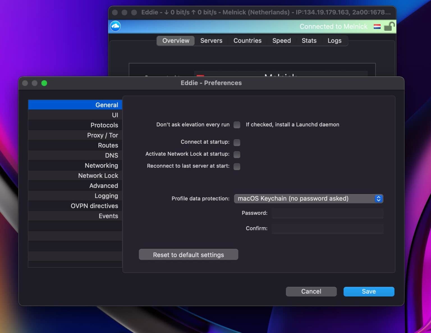Enable "Reconnect to last server at start"

coord(237,166)
